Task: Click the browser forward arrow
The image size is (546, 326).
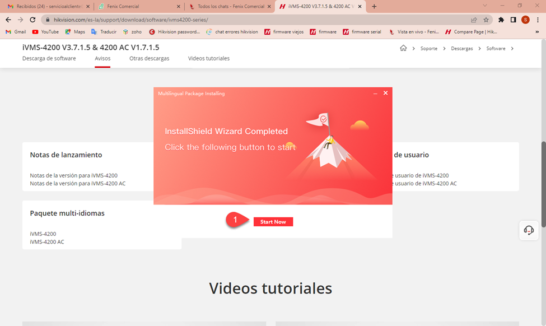Action: click(20, 20)
